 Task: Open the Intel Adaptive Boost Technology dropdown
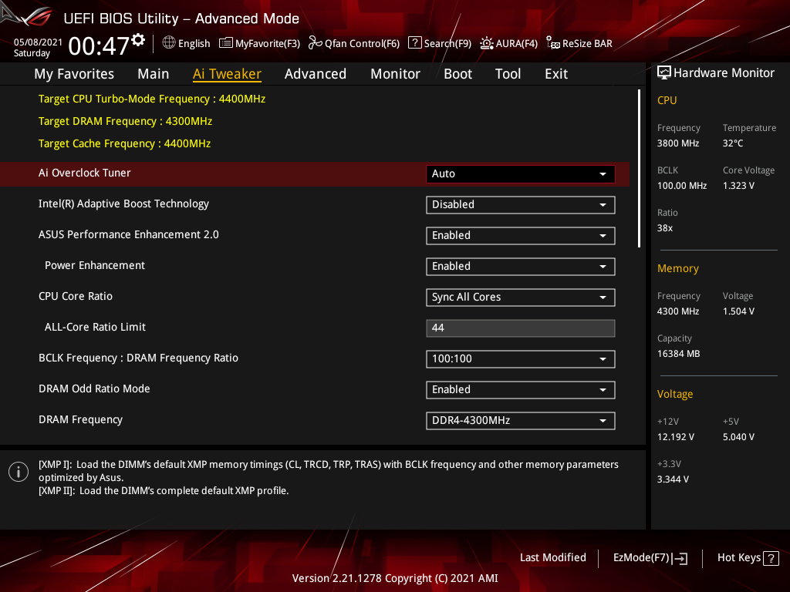pos(521,205)
